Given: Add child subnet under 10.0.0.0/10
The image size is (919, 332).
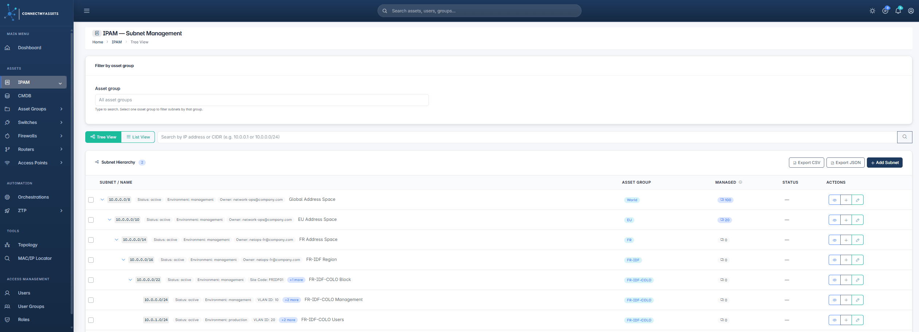Looking at the screenshot, I should (846, 220).
